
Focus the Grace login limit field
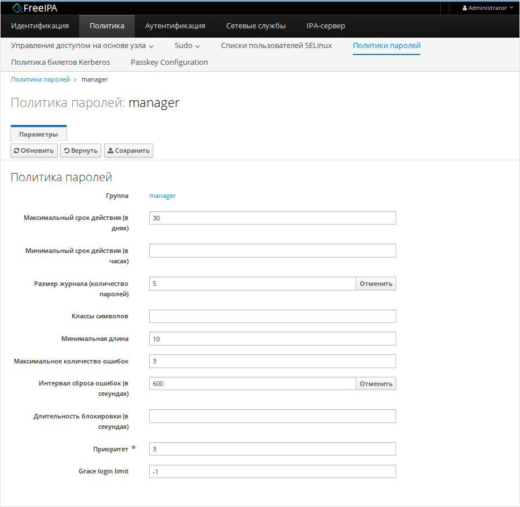(272, 472)
